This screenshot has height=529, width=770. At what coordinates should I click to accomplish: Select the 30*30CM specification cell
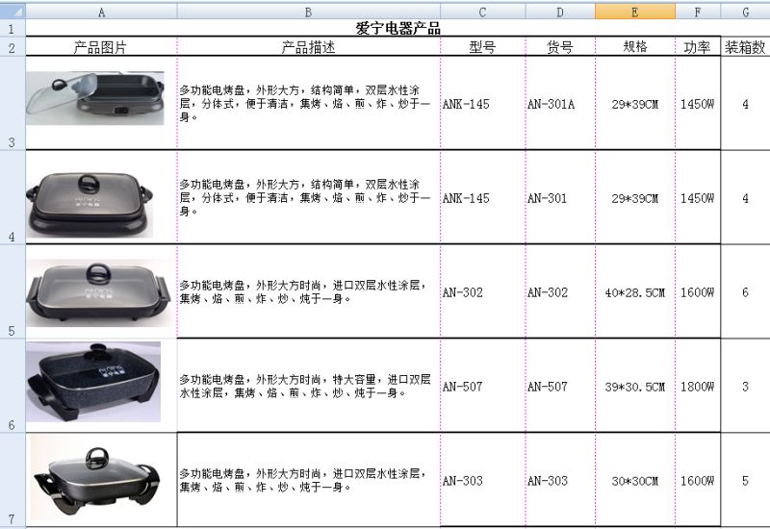click(x=634, y=481)
